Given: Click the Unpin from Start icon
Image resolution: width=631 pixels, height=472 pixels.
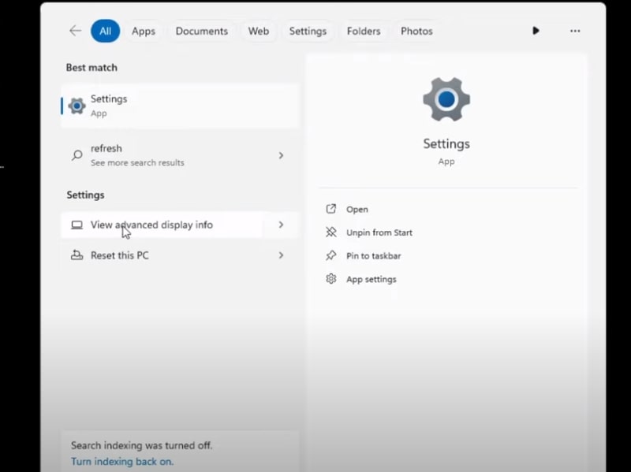Looking at the screenshot, I should coord(331,232).
